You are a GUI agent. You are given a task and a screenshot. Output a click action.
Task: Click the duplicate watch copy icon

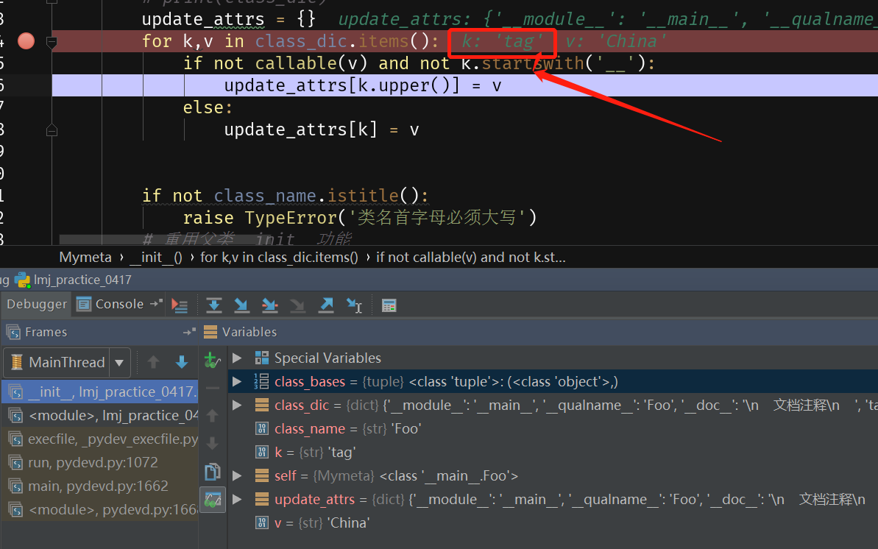(213, 472)
